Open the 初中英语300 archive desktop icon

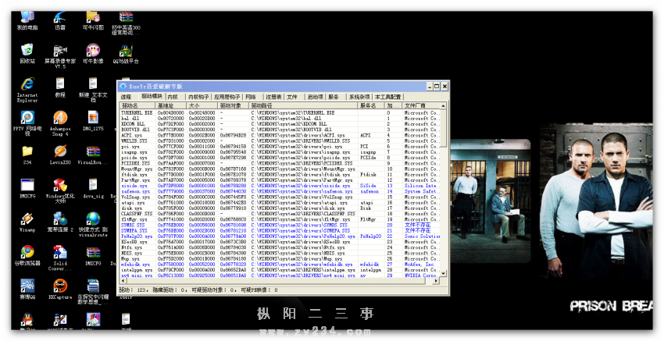(x=126, y=23)
